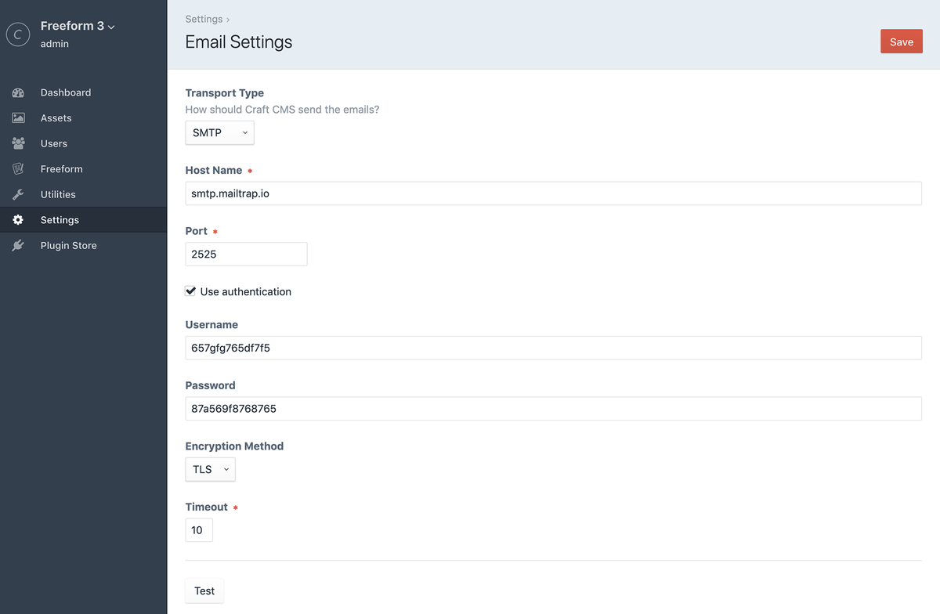This screenshot has width=940, height=614.
Task: Click the Encryption Method label
Action: tap(234, 446)
